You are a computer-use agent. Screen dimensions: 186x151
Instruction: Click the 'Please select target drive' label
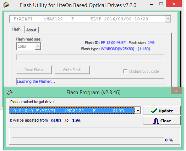point(32,102)
